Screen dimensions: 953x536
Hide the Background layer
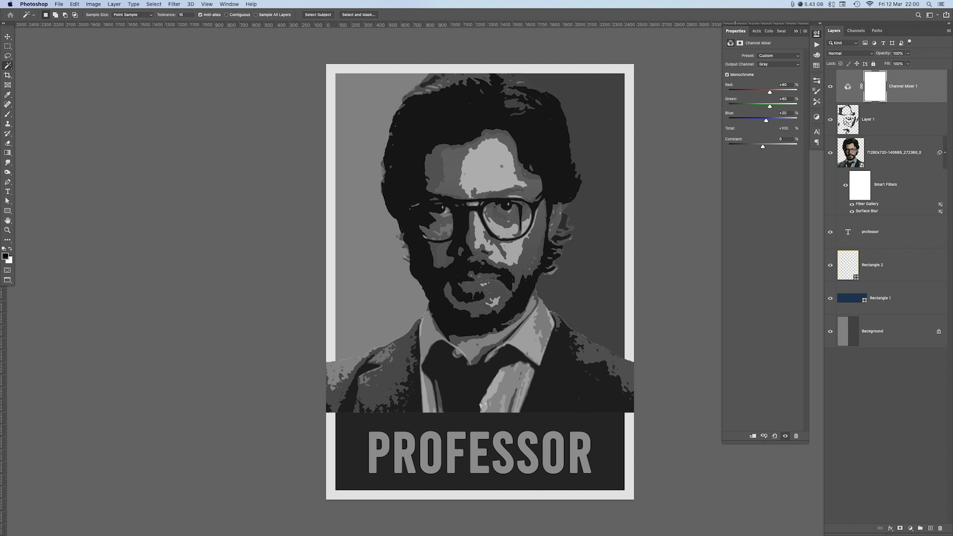click(830, 331)
